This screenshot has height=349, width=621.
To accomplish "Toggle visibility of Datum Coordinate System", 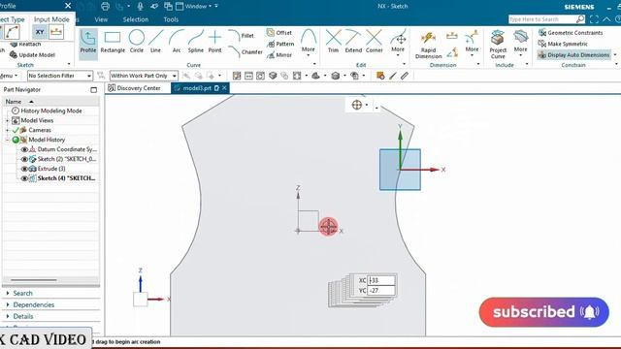I will tap(24, 149).
